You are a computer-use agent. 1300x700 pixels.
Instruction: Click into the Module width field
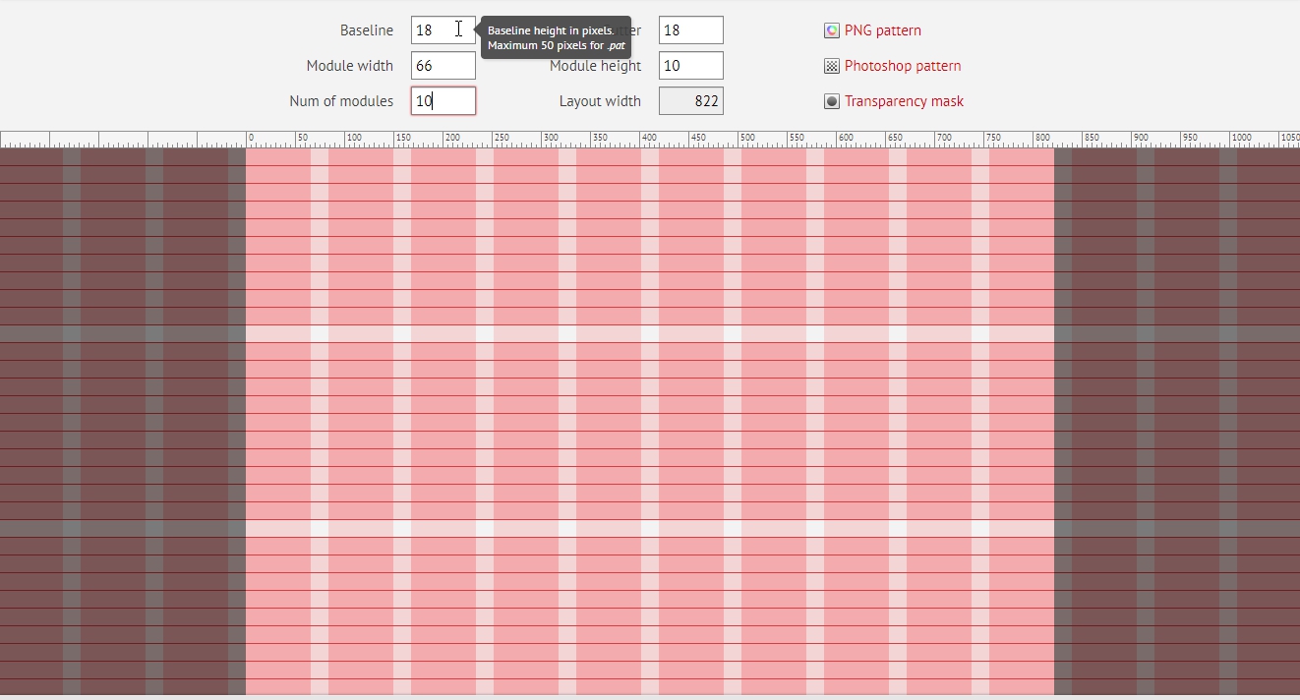click(x=443, y=66)
